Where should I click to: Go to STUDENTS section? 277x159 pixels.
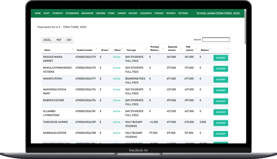(58, 13)
